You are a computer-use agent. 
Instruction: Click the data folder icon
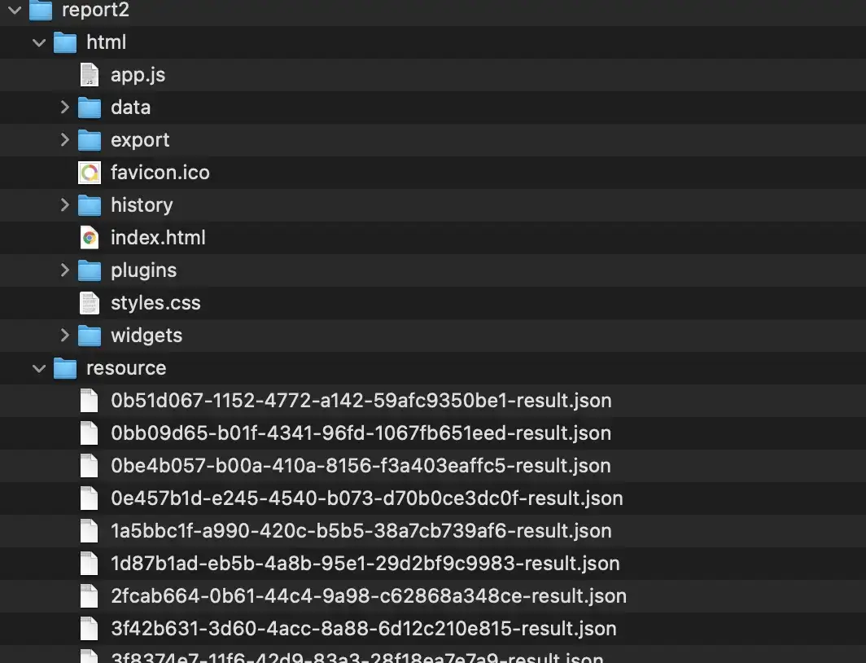[x=90, y=108]
